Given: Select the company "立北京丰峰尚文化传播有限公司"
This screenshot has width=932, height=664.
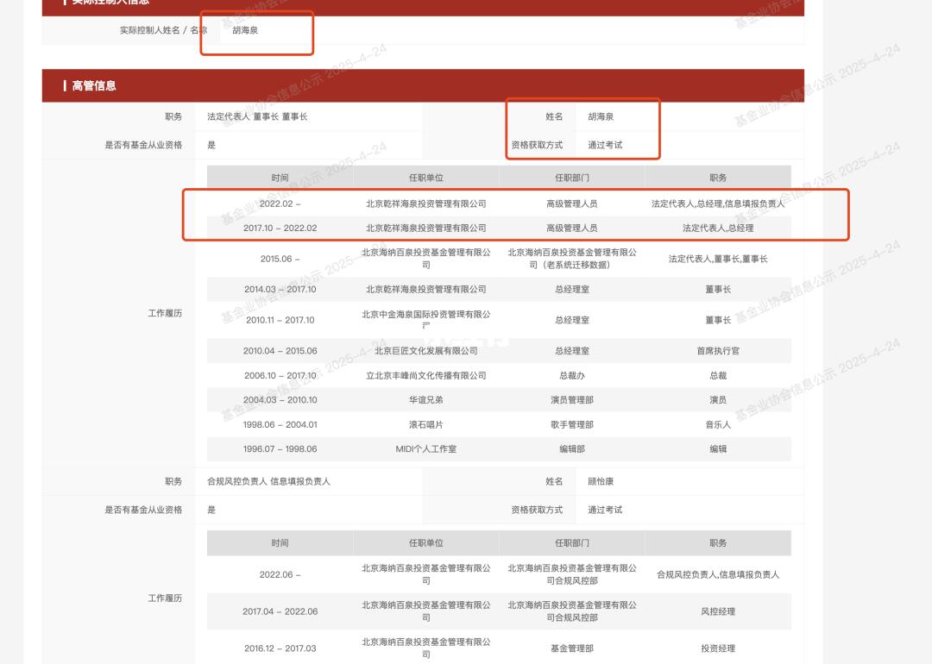Looking at the screenshot, I should (425, 376).
